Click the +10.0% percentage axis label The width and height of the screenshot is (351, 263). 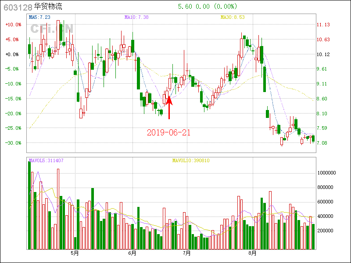(13, 25)
